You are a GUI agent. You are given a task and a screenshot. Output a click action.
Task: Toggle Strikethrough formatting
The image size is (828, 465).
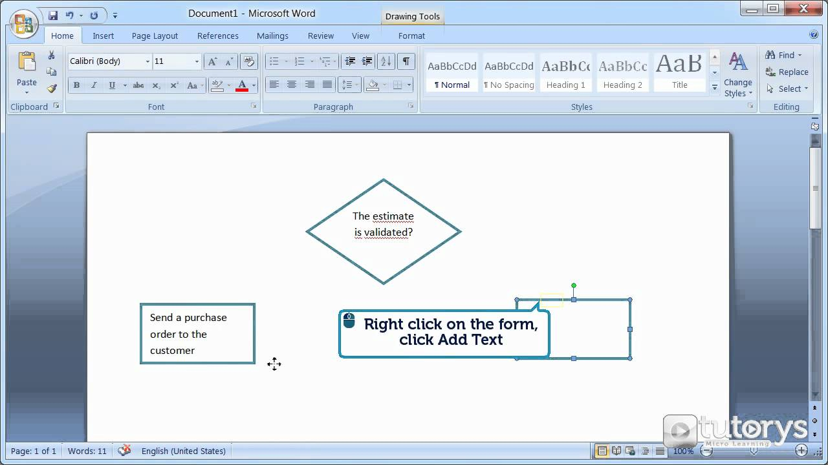tap(138, 85)
